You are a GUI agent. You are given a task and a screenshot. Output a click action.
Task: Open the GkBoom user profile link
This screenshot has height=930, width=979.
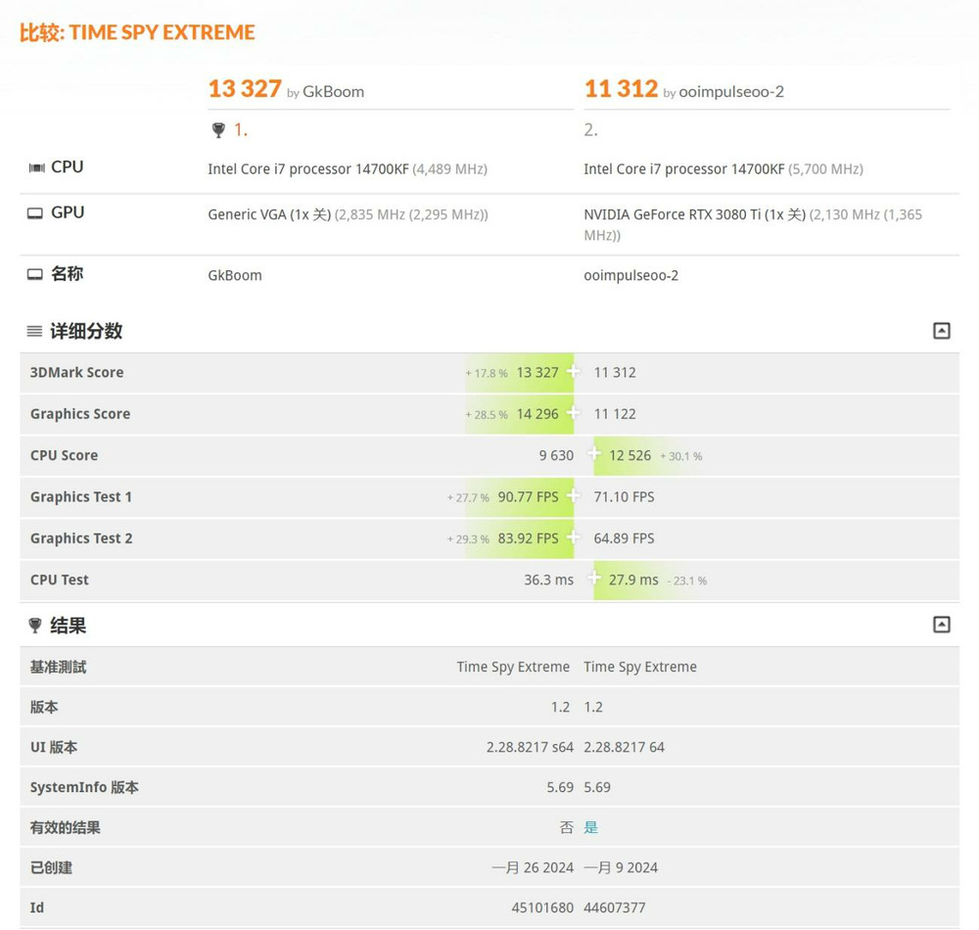(x=334, y=92)
